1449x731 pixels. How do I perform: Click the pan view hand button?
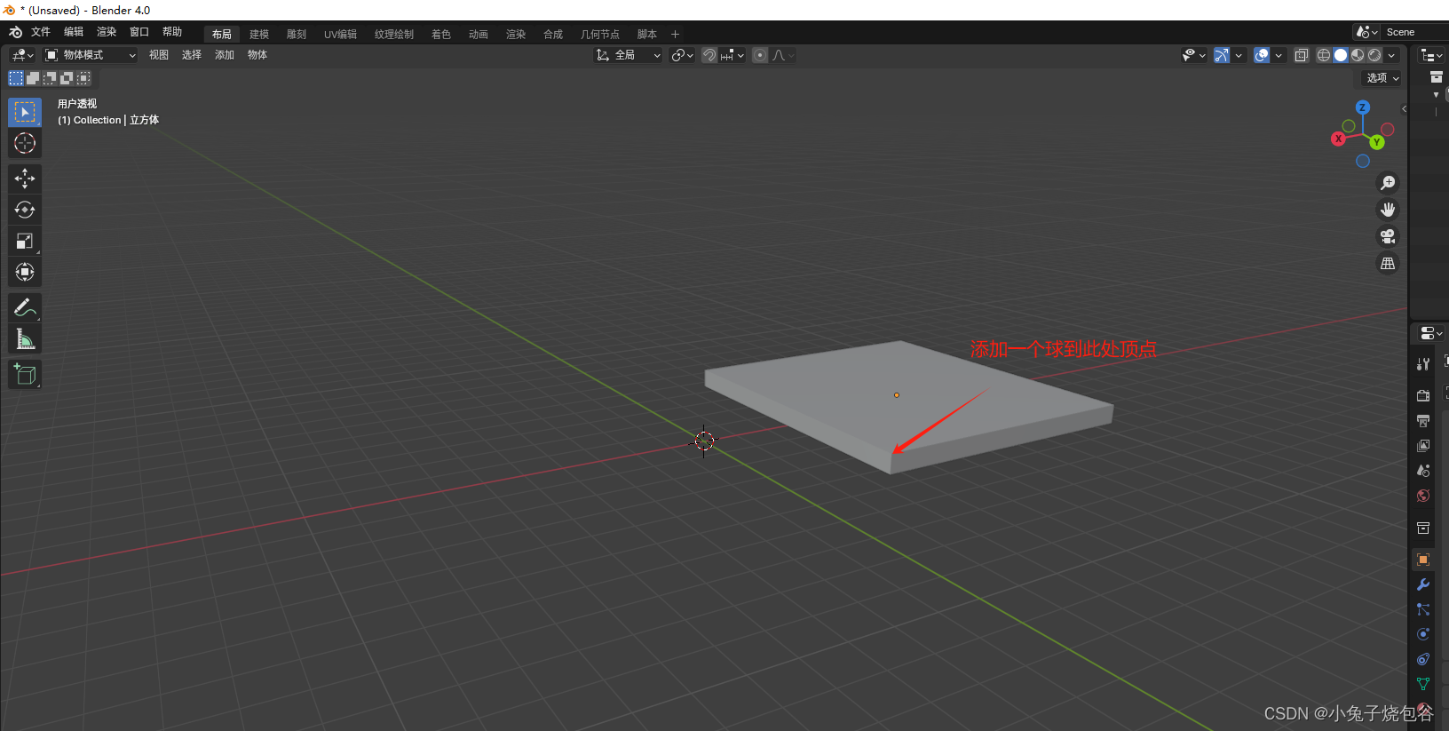coord(1388,210)
